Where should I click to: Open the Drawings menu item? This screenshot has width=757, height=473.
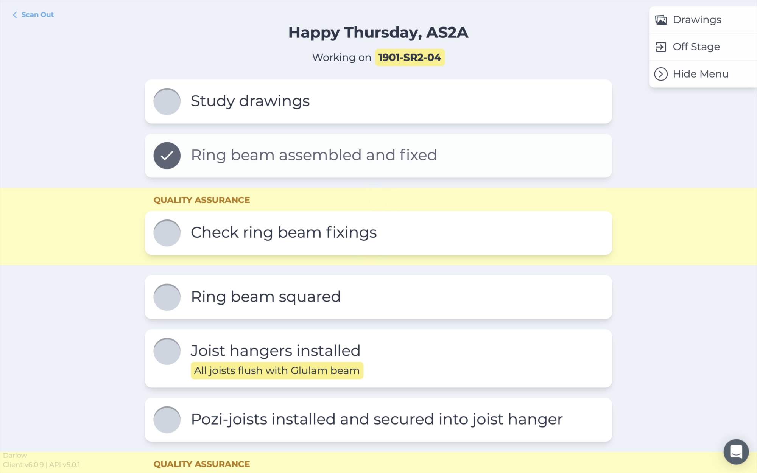pyautogui.click(x=697, y=20)
